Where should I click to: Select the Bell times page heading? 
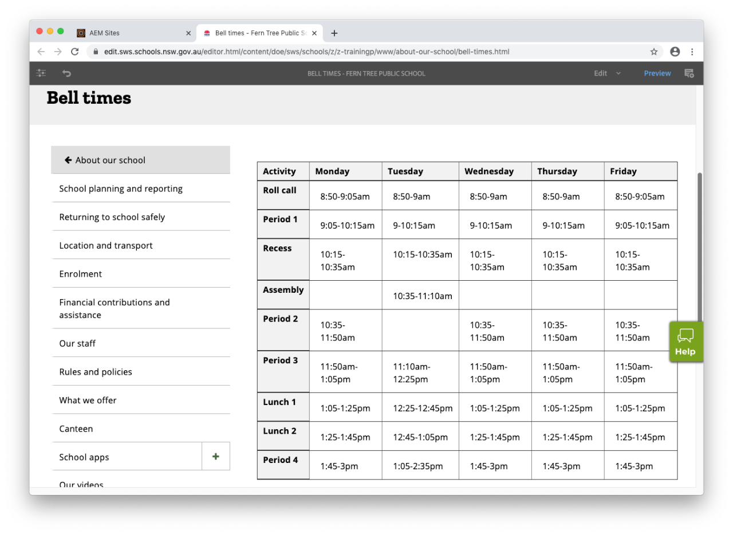tap(89, 98)
